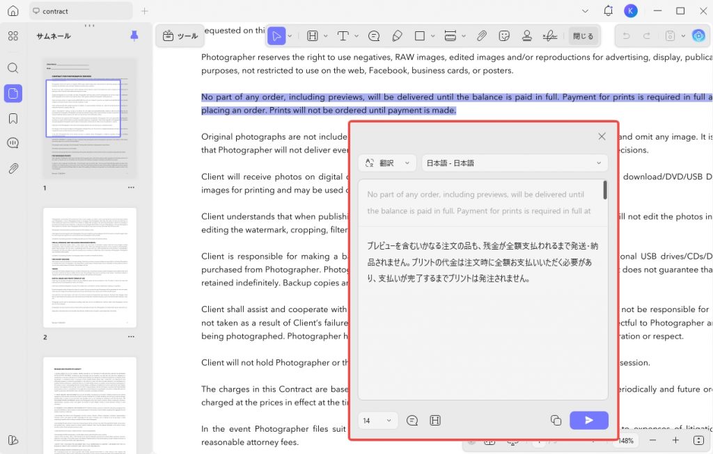Pin the サムネール panel
The height and width of the screenshot is (454, 713).
pyautogui.click(x=134, y=35)
